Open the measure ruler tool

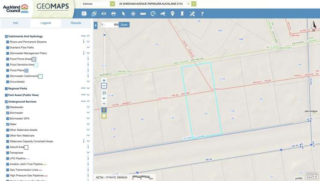point(143,14)
